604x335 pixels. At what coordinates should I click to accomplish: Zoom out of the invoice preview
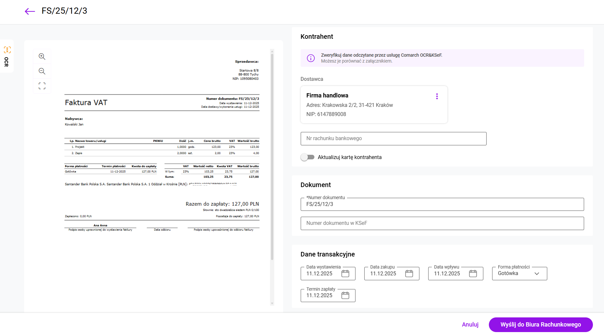(42, 71)
